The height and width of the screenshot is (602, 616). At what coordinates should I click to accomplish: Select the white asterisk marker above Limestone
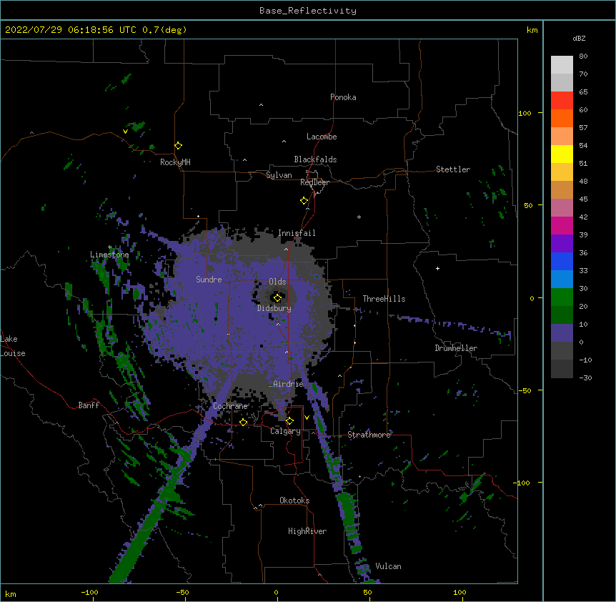point(110,247)
